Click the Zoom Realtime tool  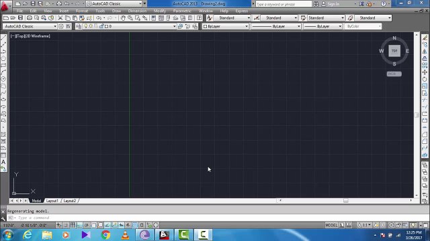(x=130, y=18)
